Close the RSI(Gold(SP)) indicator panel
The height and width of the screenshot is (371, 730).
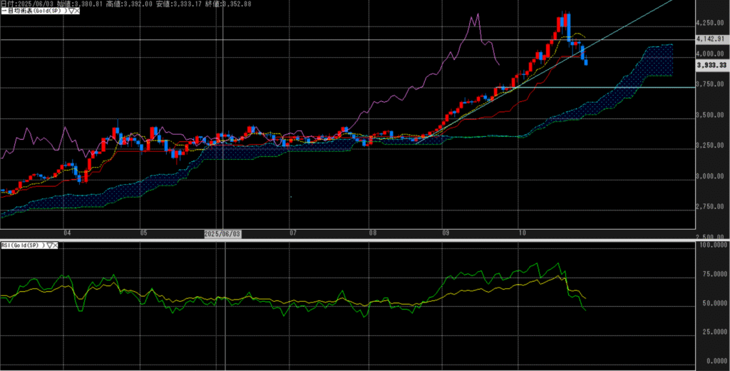57,245
